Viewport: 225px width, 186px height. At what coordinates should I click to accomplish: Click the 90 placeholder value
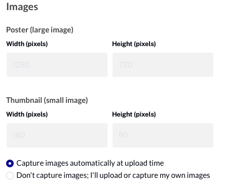click(x=123, y=135)
